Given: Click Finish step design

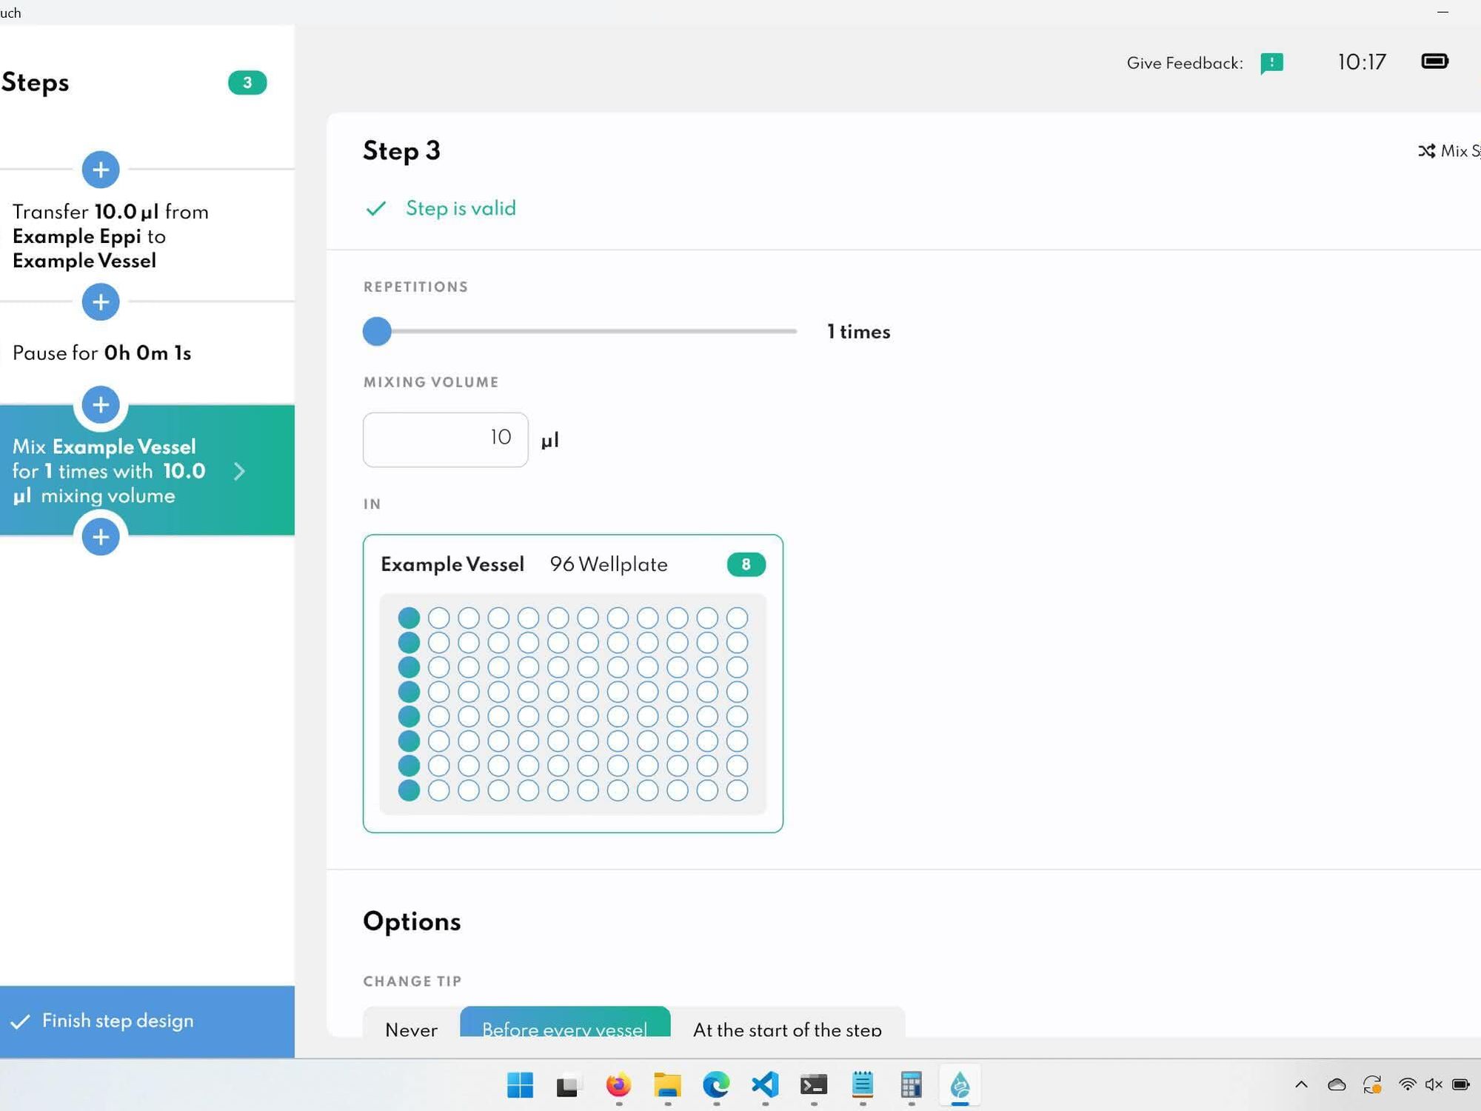Looking at the screenshot, I should point(147,1021).
